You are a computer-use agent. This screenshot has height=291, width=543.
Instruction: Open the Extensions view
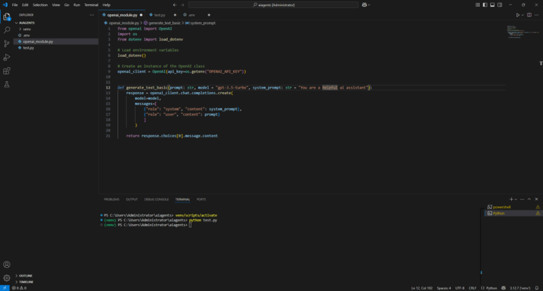tap(7, 71)
